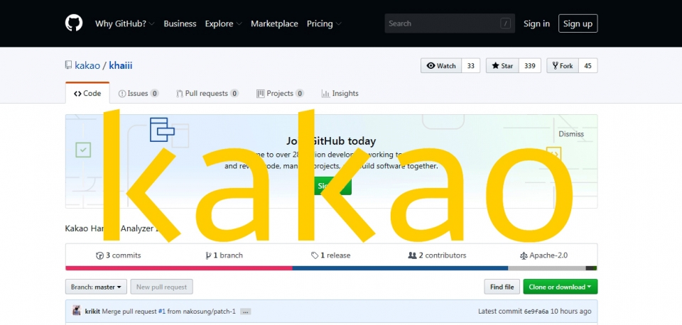Click the Watch button
Screen dimensions: 682x325
[x=441, y=65]
